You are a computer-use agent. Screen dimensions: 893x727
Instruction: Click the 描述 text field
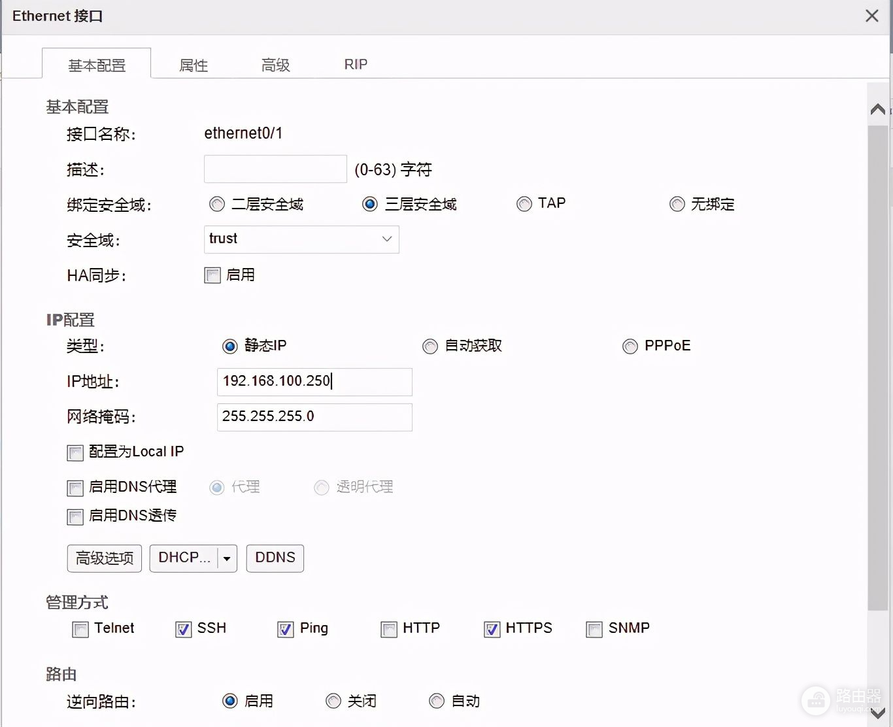click(x=275, y=169)
